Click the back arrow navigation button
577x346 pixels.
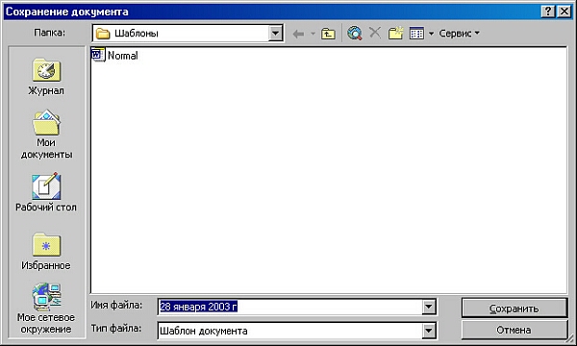pos(298,34)
